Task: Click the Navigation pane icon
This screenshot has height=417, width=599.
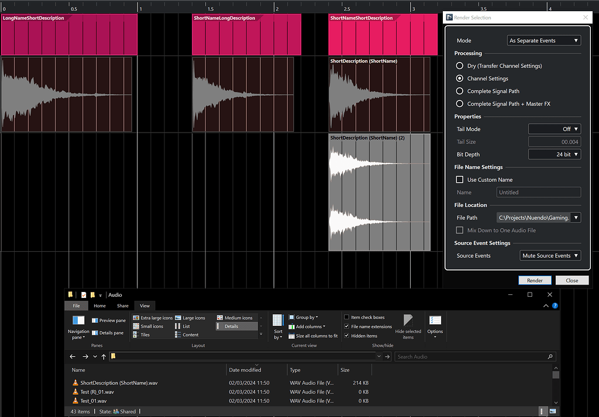Action: tap(78, 321)
